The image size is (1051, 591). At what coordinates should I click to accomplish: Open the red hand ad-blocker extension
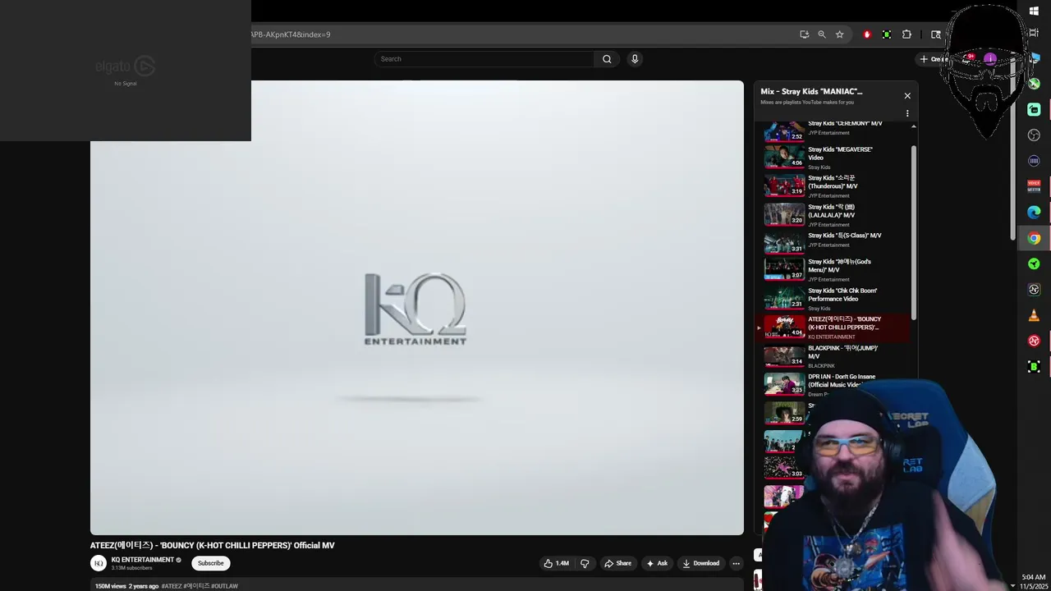click(x=867, y=34)
